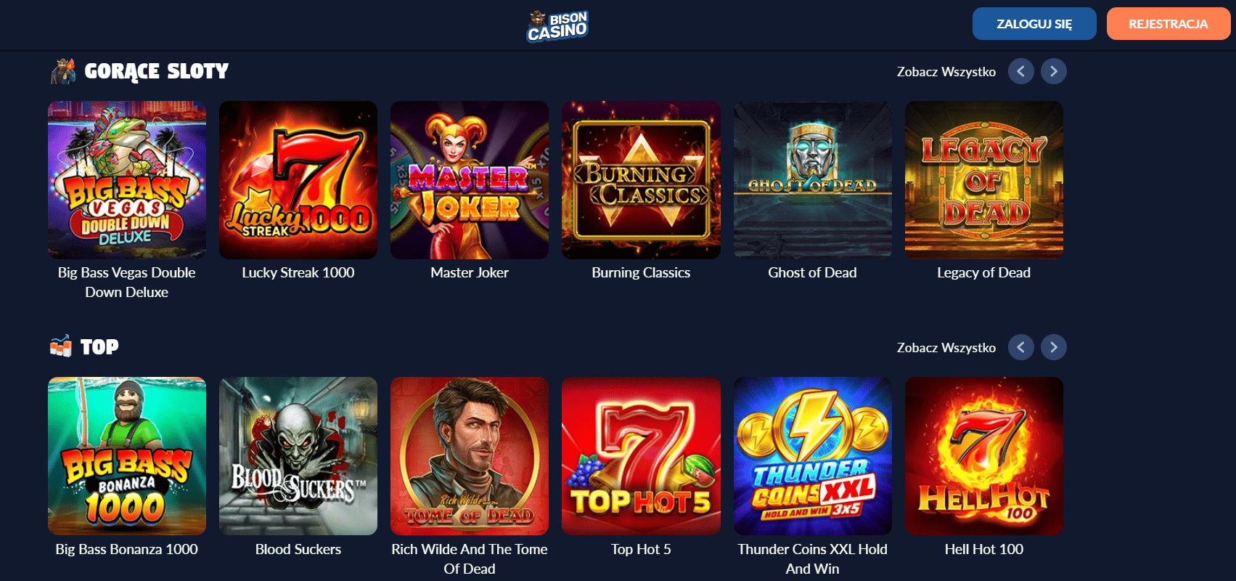Click the Hell Hot 100 title link
1236x581 pixels.
coord(984,549)
